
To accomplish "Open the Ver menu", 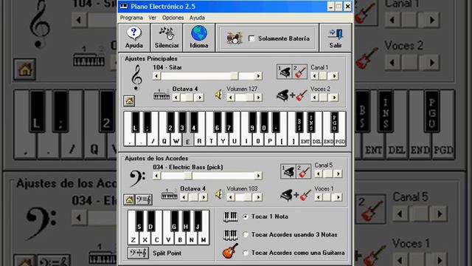I will point(153,18).
